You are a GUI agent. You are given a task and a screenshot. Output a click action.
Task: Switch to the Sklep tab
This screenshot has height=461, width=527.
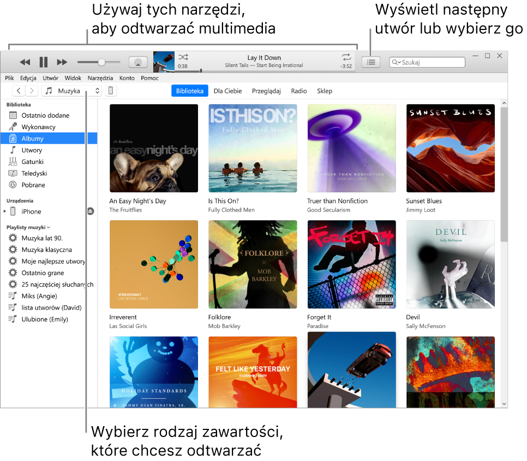click(325, 91)
